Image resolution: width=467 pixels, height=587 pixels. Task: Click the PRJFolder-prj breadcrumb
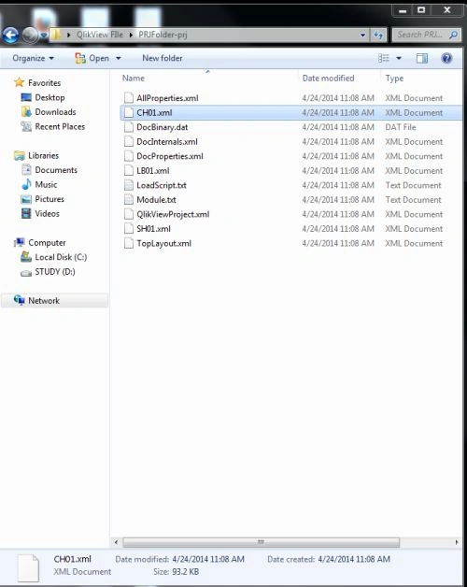[163, 35]
